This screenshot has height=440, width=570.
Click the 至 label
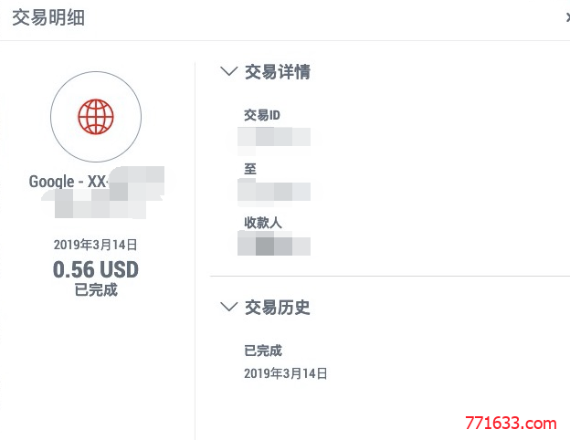(x=250, y=169)
